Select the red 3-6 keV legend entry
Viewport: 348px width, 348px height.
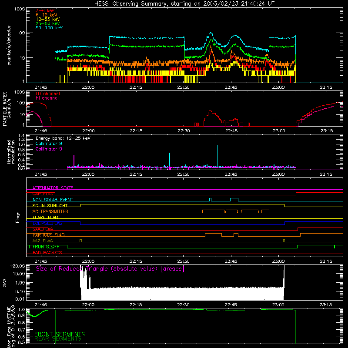click(x=45, y=10)
